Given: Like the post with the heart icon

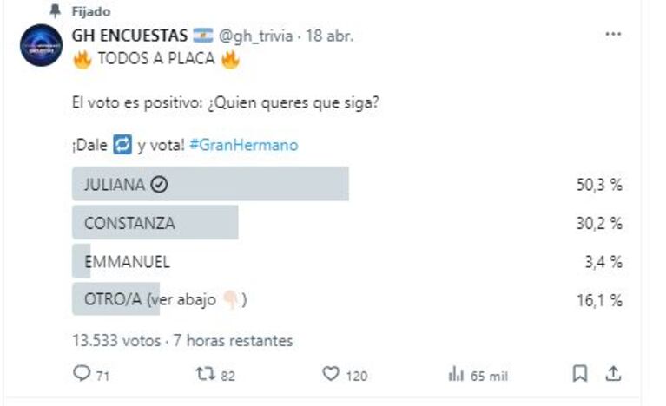Looking at the screenshot, I should point(330,374).
